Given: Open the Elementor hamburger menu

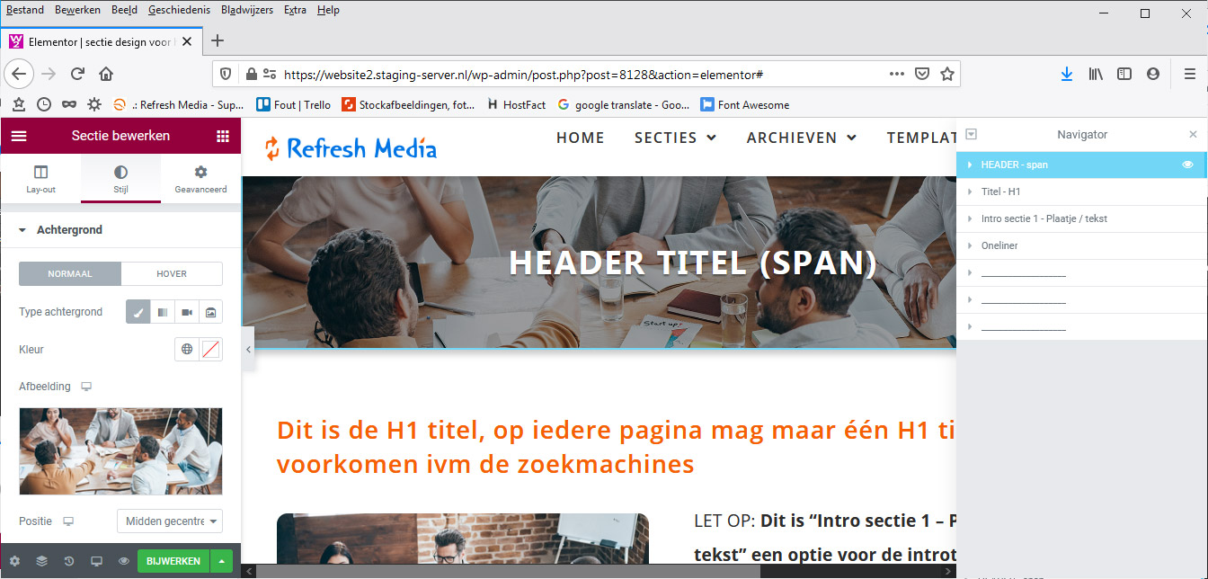Looking at the screenshot, I should pos(19,136).
